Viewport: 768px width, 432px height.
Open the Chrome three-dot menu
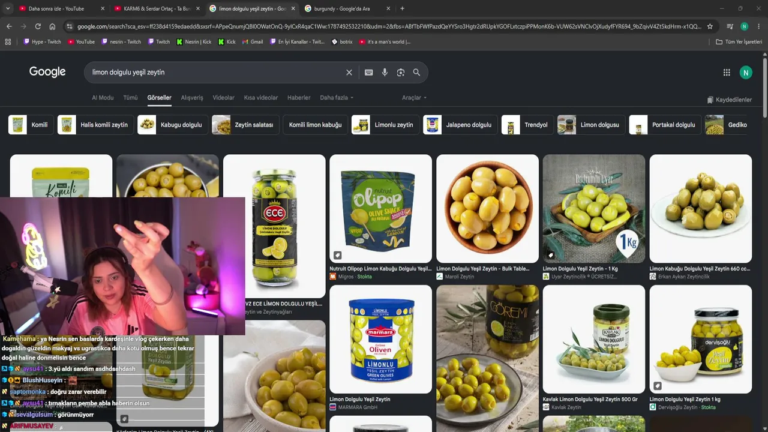[758, 26]
